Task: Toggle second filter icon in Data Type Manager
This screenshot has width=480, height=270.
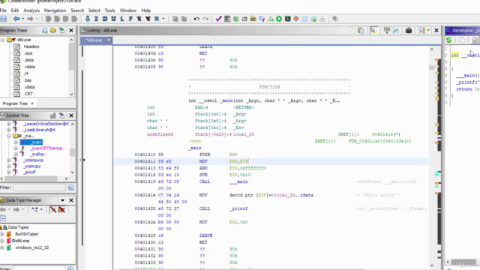Action: click(61, 210)
